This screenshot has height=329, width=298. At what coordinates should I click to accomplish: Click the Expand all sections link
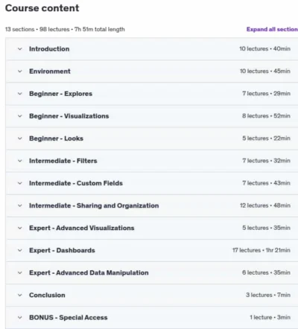coord(272,29)
